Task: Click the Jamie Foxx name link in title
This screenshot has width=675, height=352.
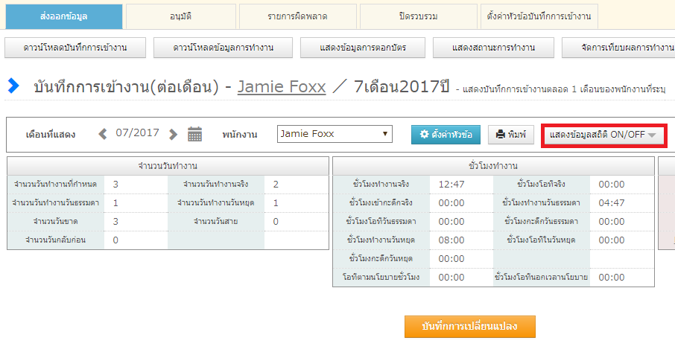Action: click(282, 86)
